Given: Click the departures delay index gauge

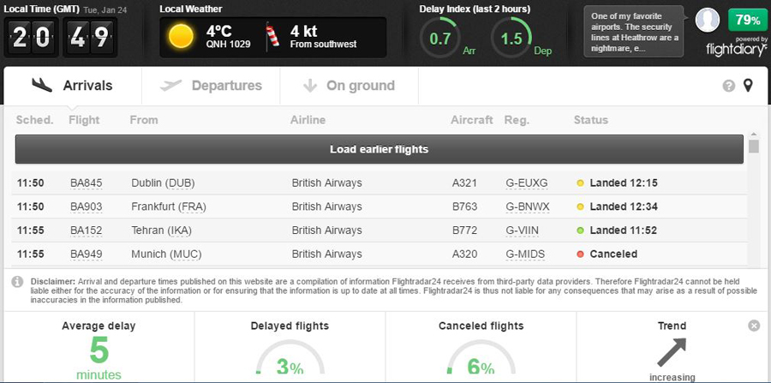Looking at the screenshot, I should (x=512, y=39).
